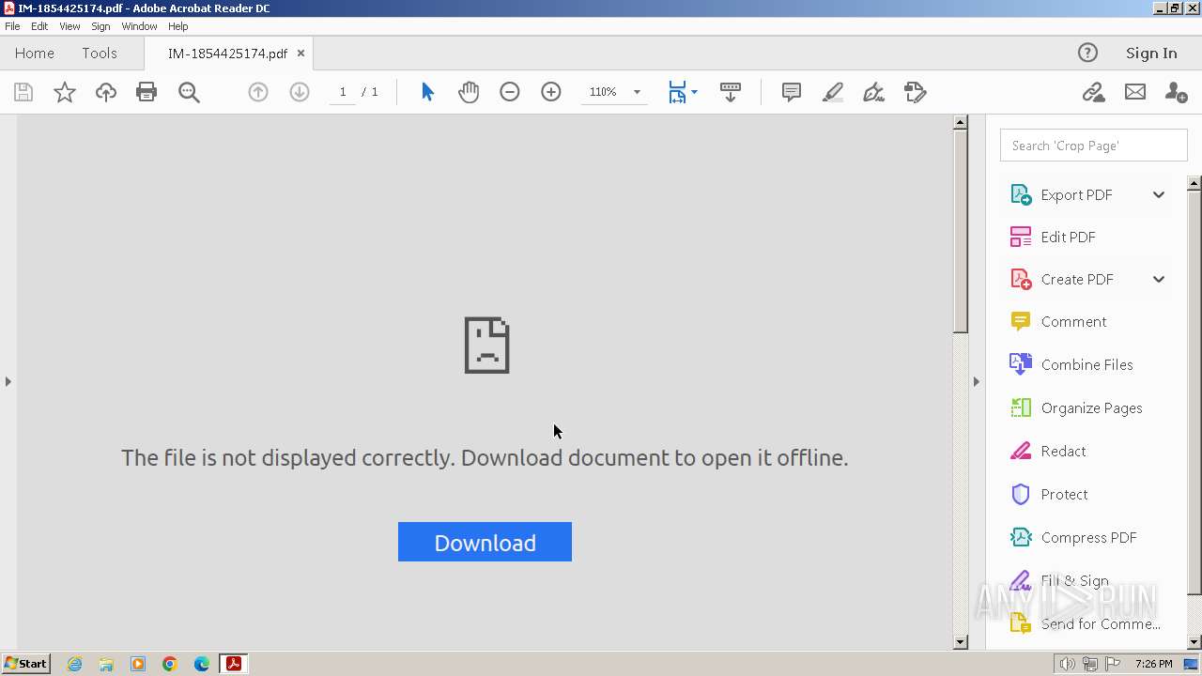
Task: Expand Create PDF chevron
Action: [x=1159, y=279]
